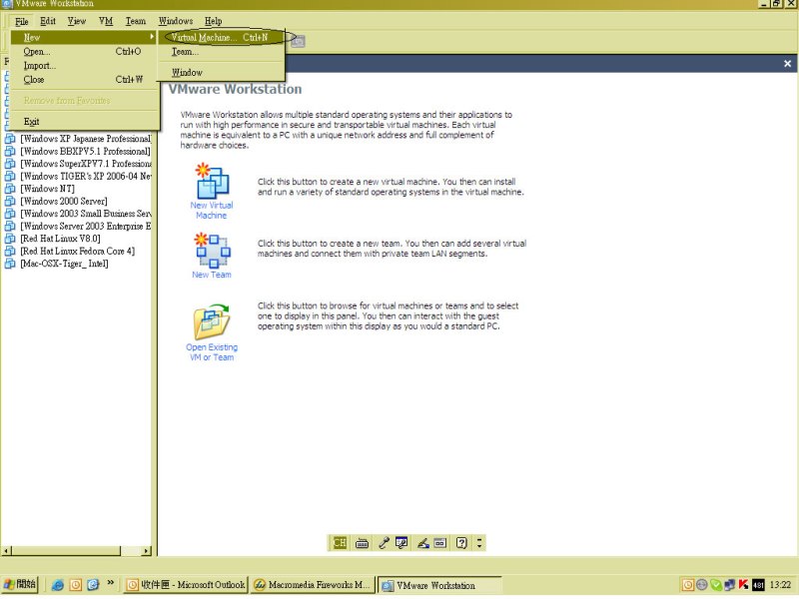Open the Windows menu
Screen dimensions: 799x599
pos(176,21)
